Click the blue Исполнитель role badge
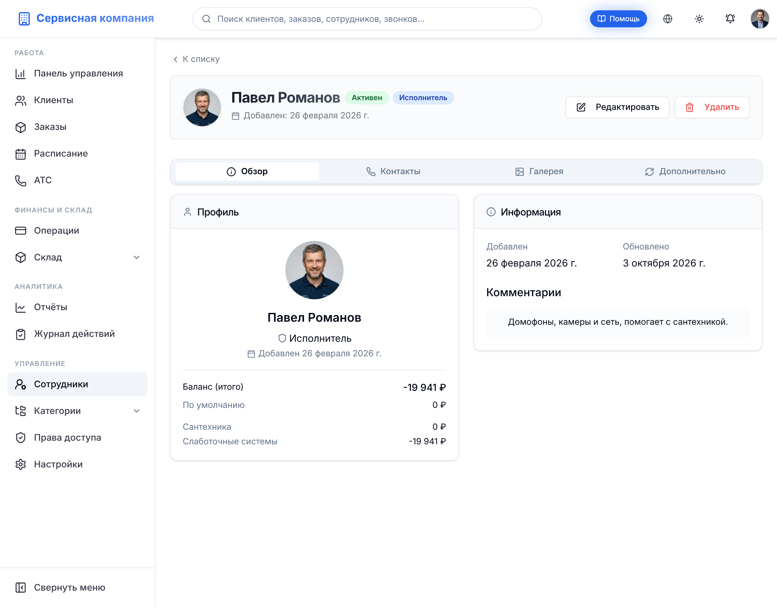777x607 pixels. coord(423,98)
